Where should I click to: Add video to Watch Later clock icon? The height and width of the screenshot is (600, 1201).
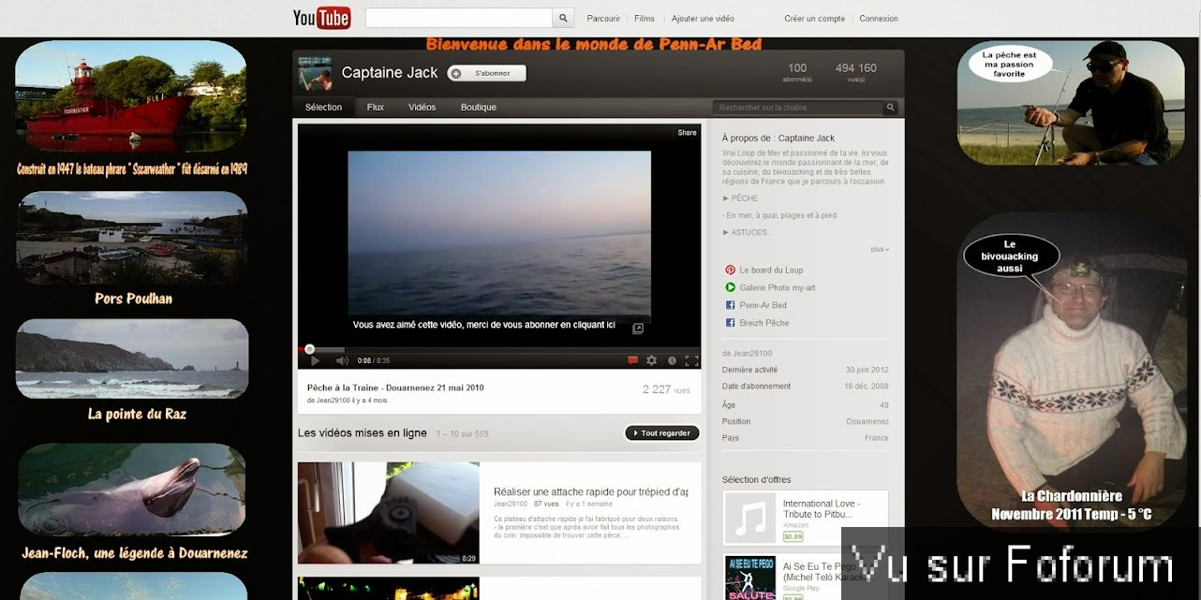[672, 360]
